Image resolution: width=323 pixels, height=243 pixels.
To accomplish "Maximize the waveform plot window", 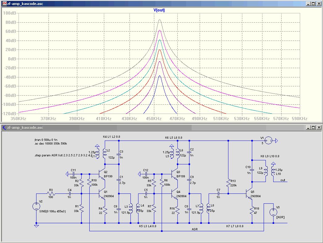I will point(313,4).
